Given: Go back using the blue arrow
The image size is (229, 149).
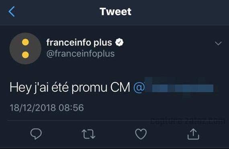Looking at the screenshot, I should tap(12, 12).
